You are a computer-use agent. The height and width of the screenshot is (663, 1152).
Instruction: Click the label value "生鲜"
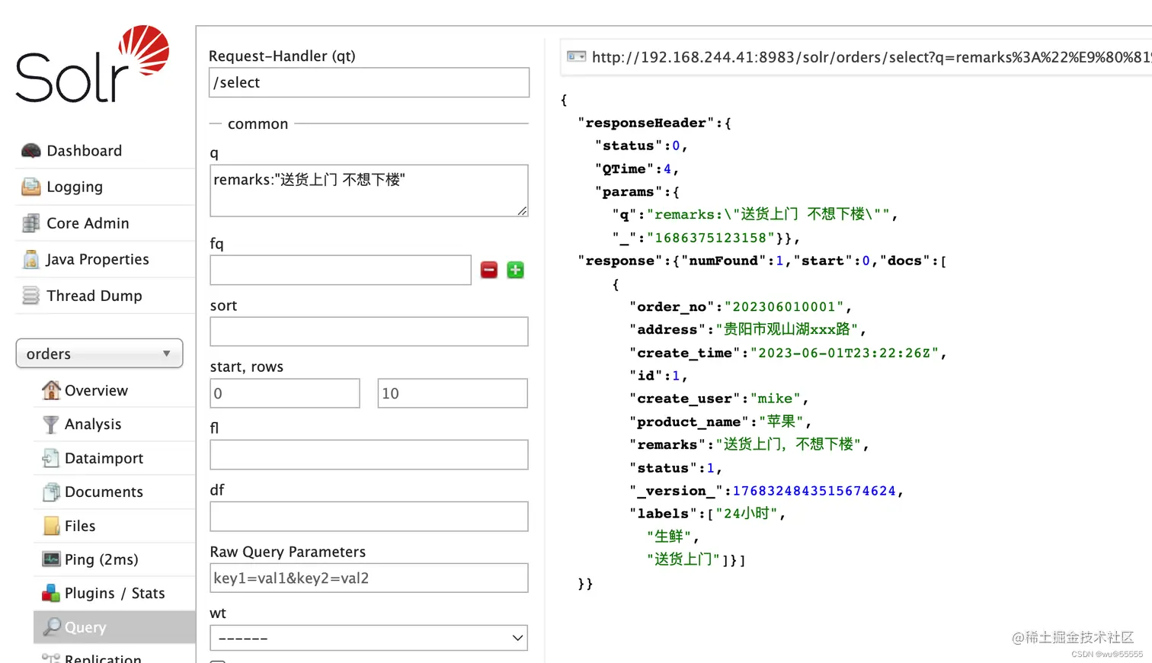click(x=668, y=536)
